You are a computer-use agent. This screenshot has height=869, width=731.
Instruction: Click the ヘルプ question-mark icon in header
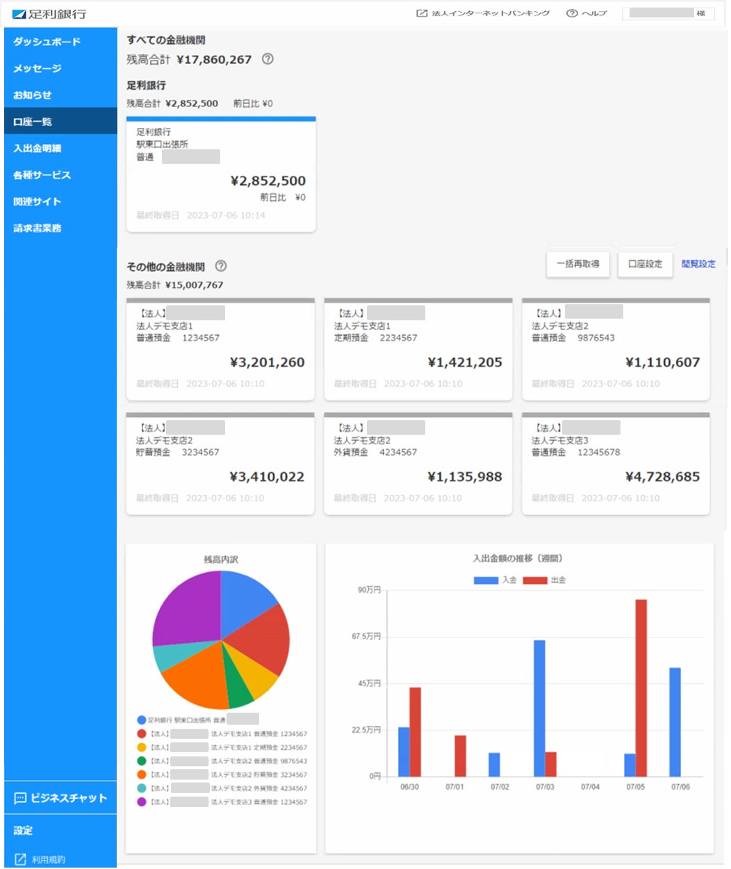572,13
